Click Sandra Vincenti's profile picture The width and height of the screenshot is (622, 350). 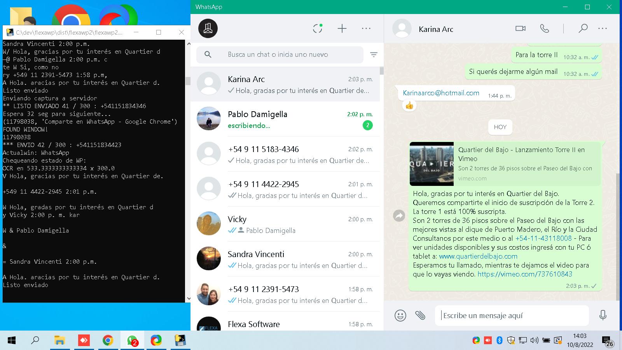pos(209,259)
